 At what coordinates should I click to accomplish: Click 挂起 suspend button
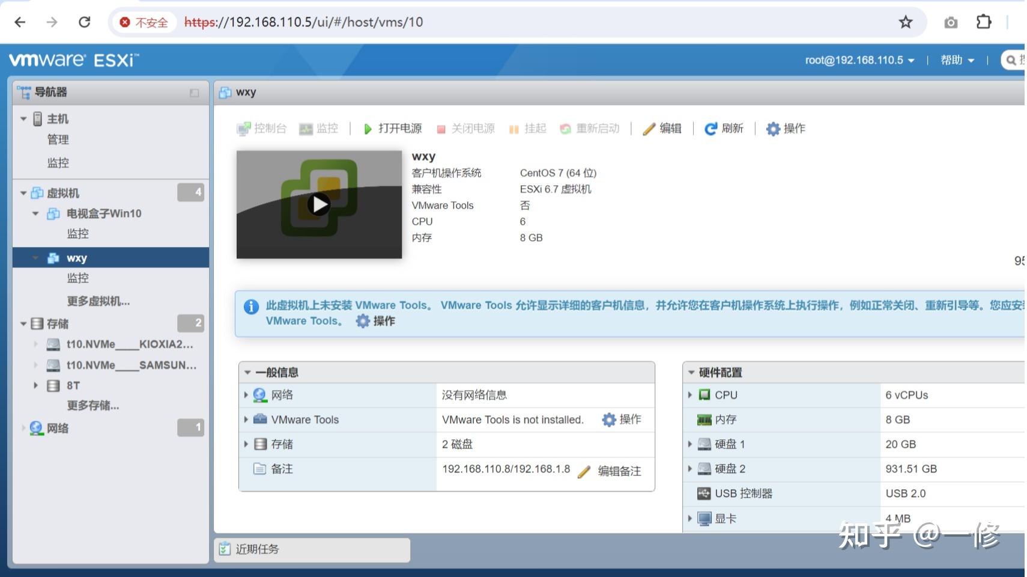[527, 129]
